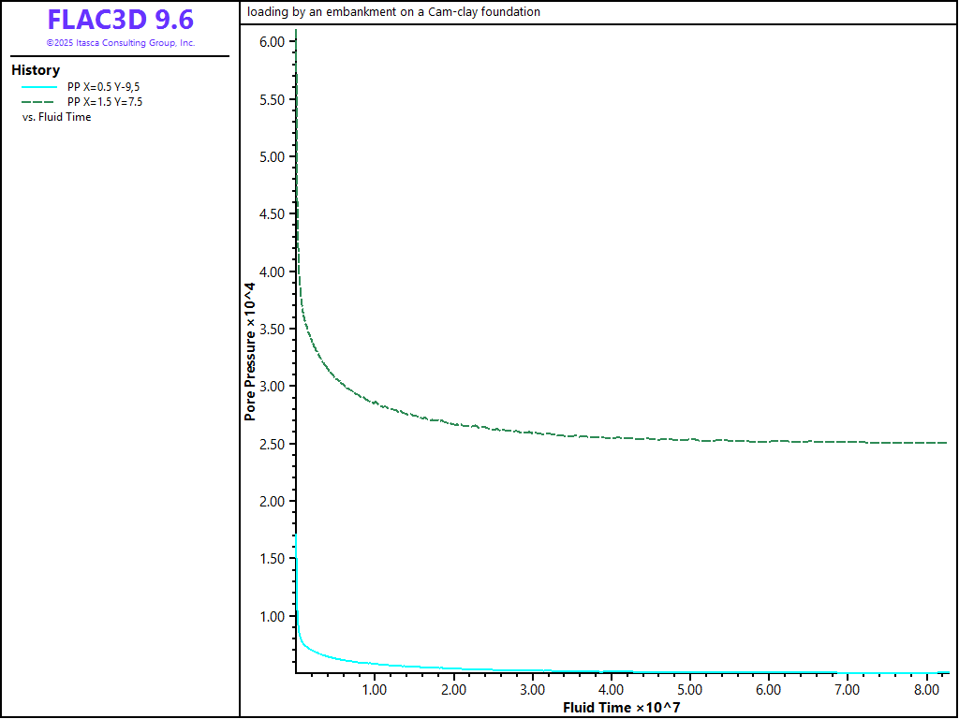
Task: Select the History legend heading
Action: pos(36,70)
